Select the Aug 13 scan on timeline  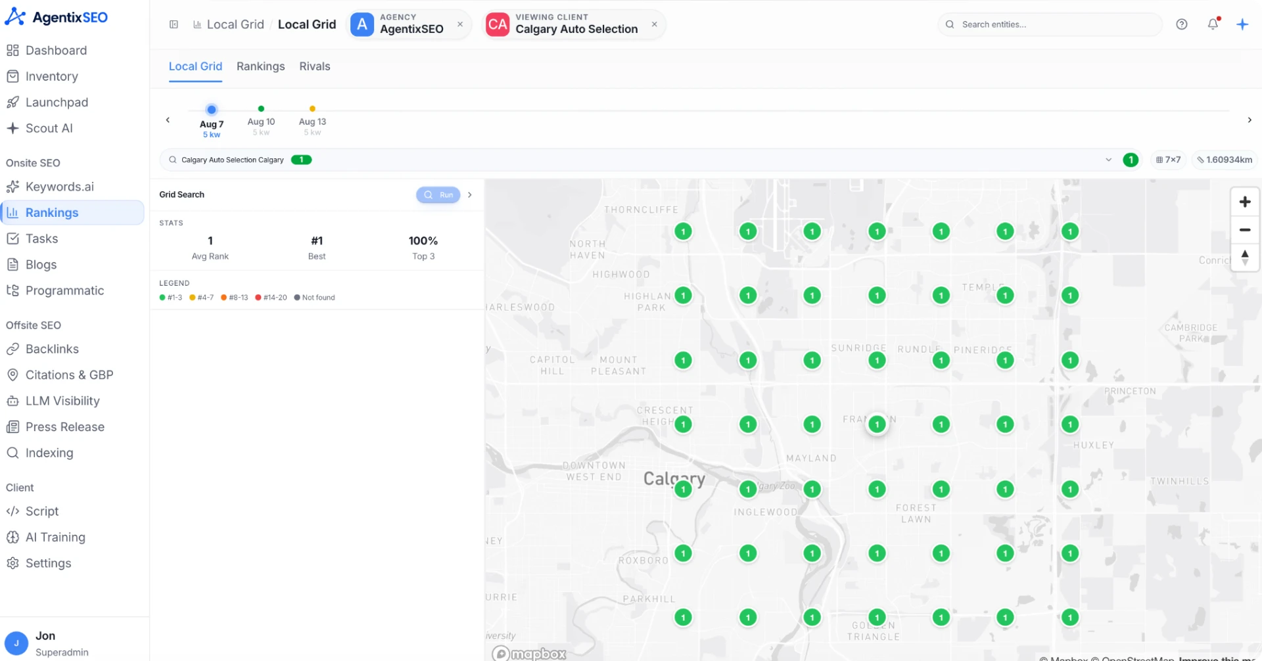tap(312, 120)
